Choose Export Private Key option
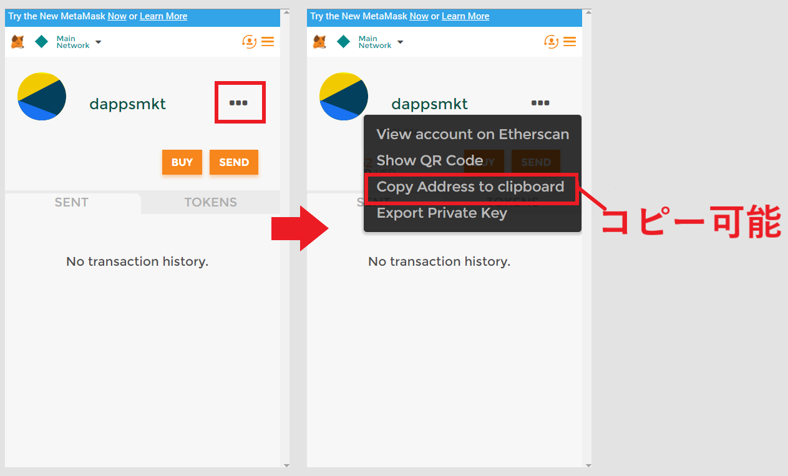 (x=442, y=213)
